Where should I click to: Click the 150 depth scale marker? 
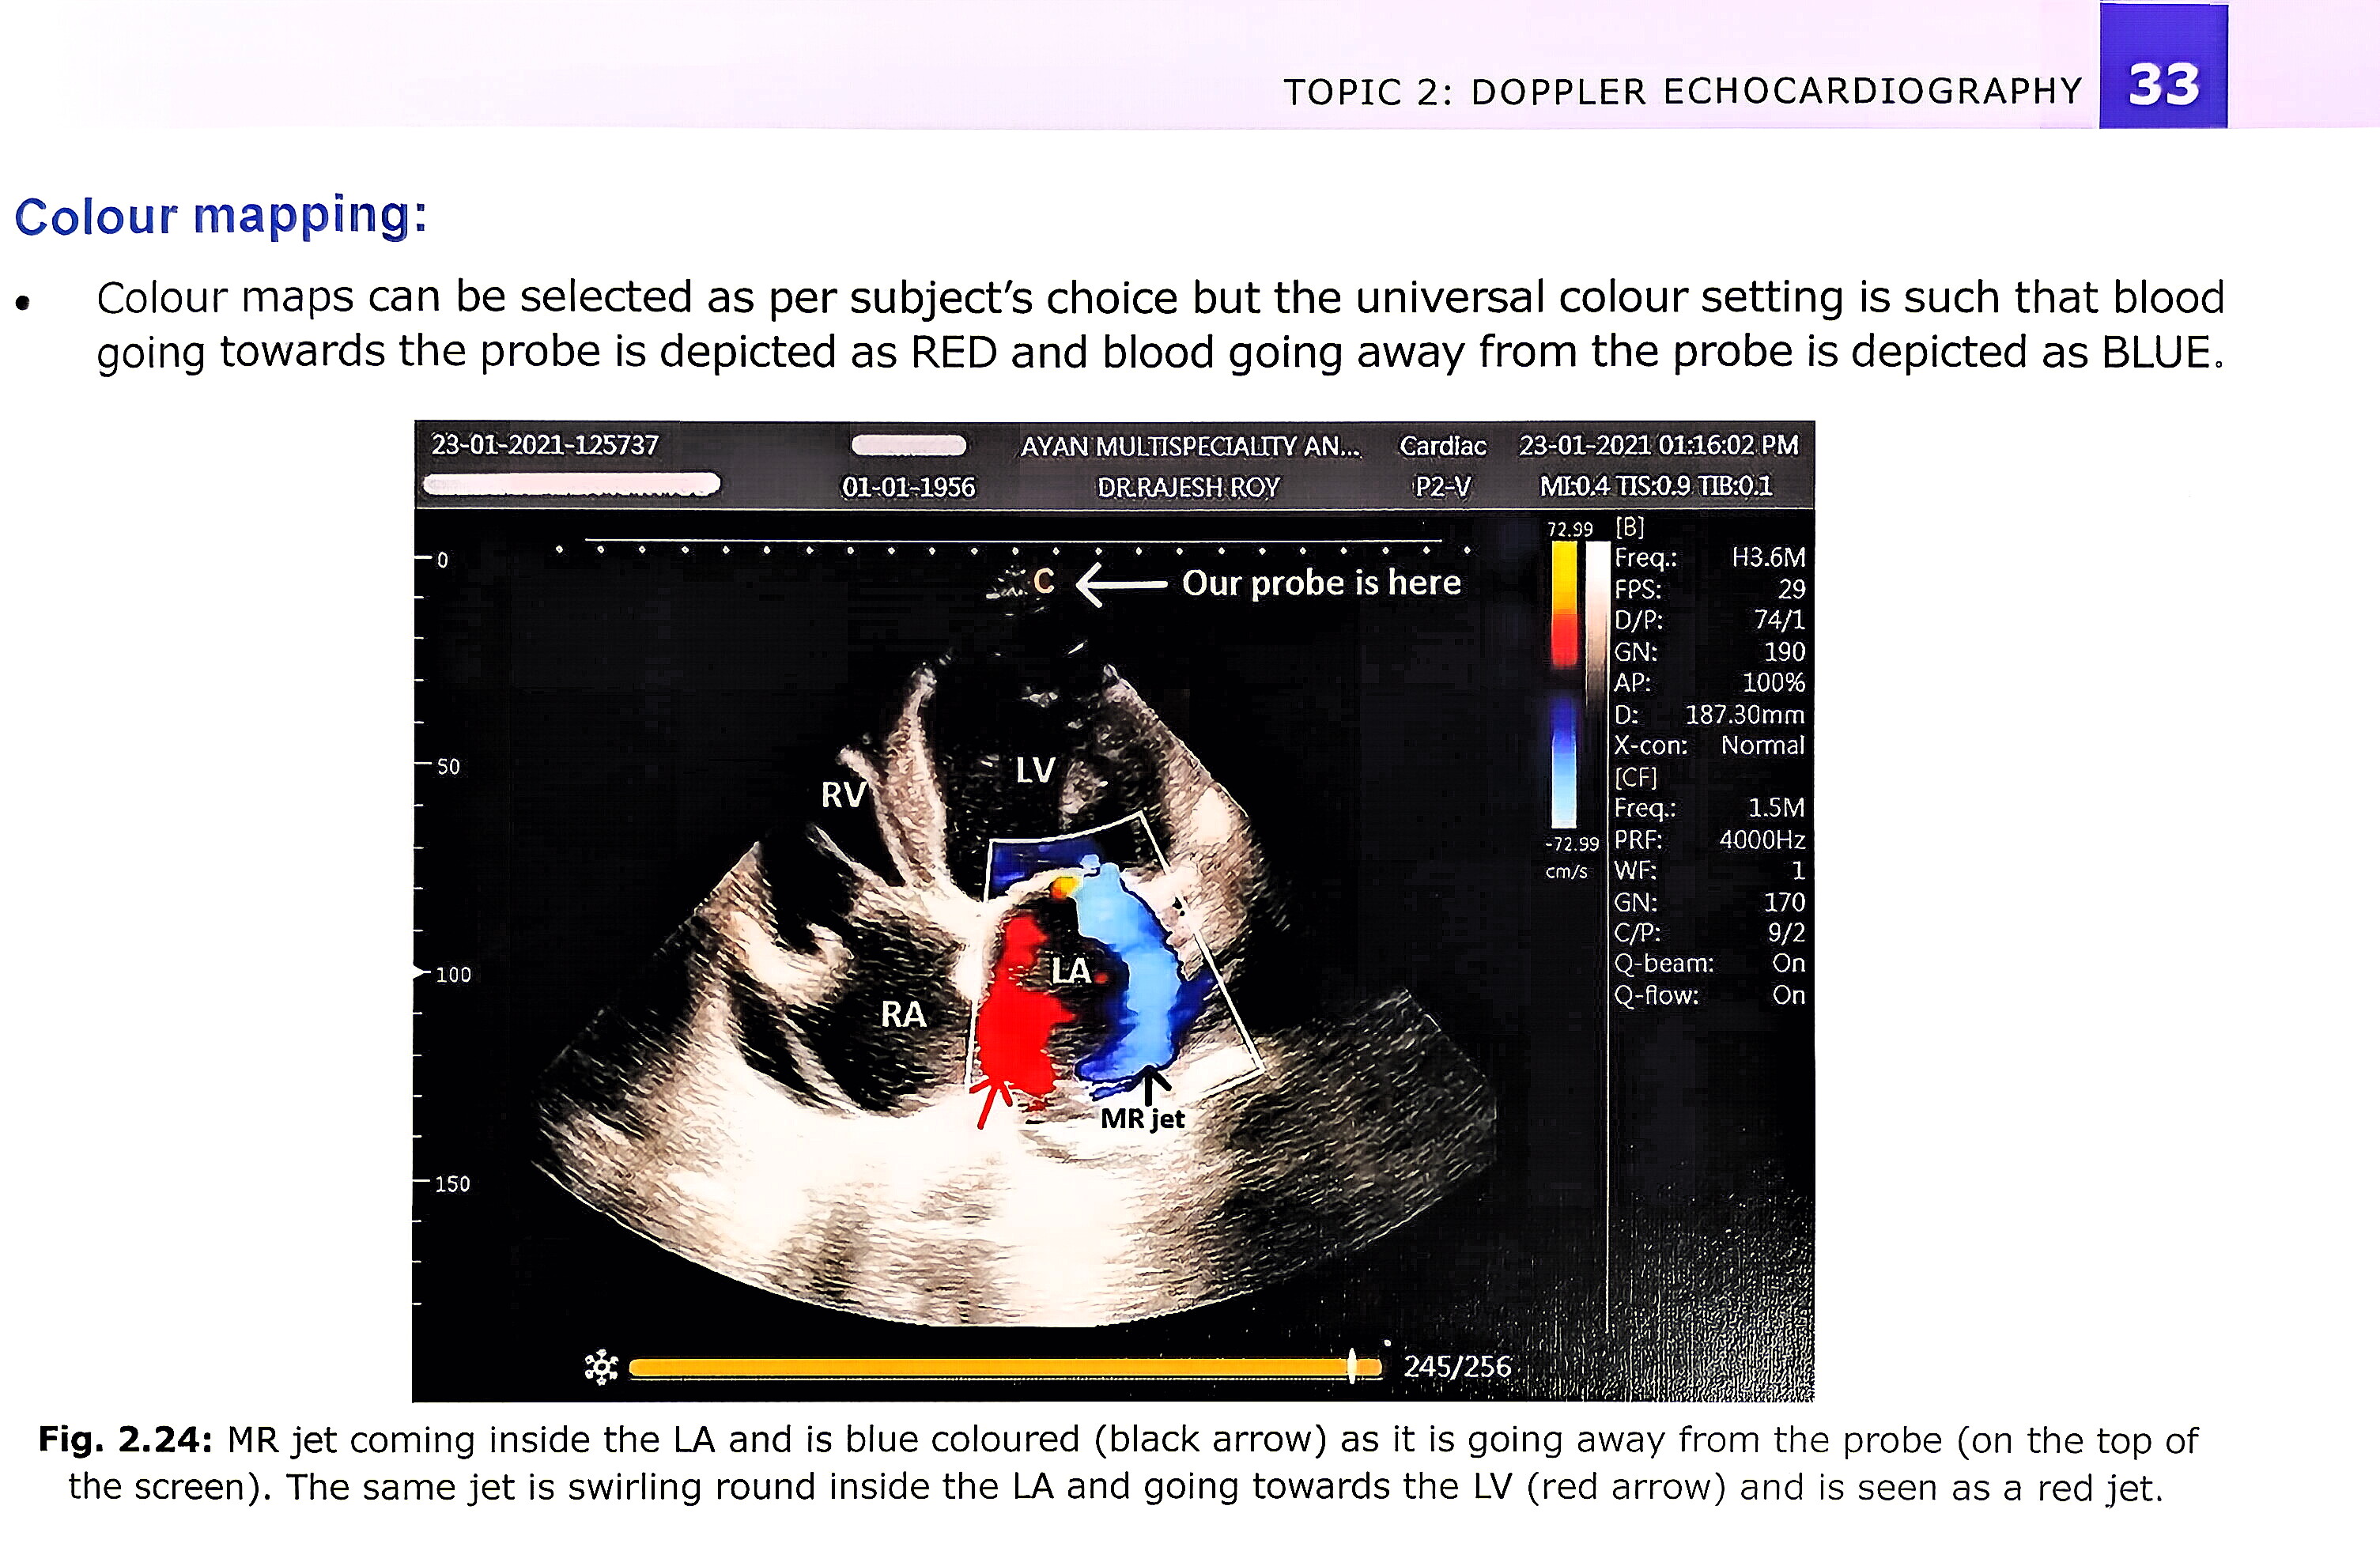click(x=452, y=1184)
